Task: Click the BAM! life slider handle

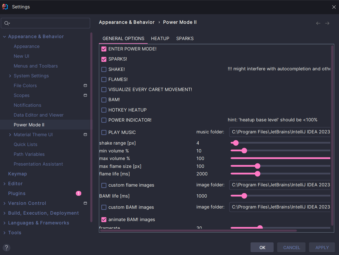Action: coord(244,196)
